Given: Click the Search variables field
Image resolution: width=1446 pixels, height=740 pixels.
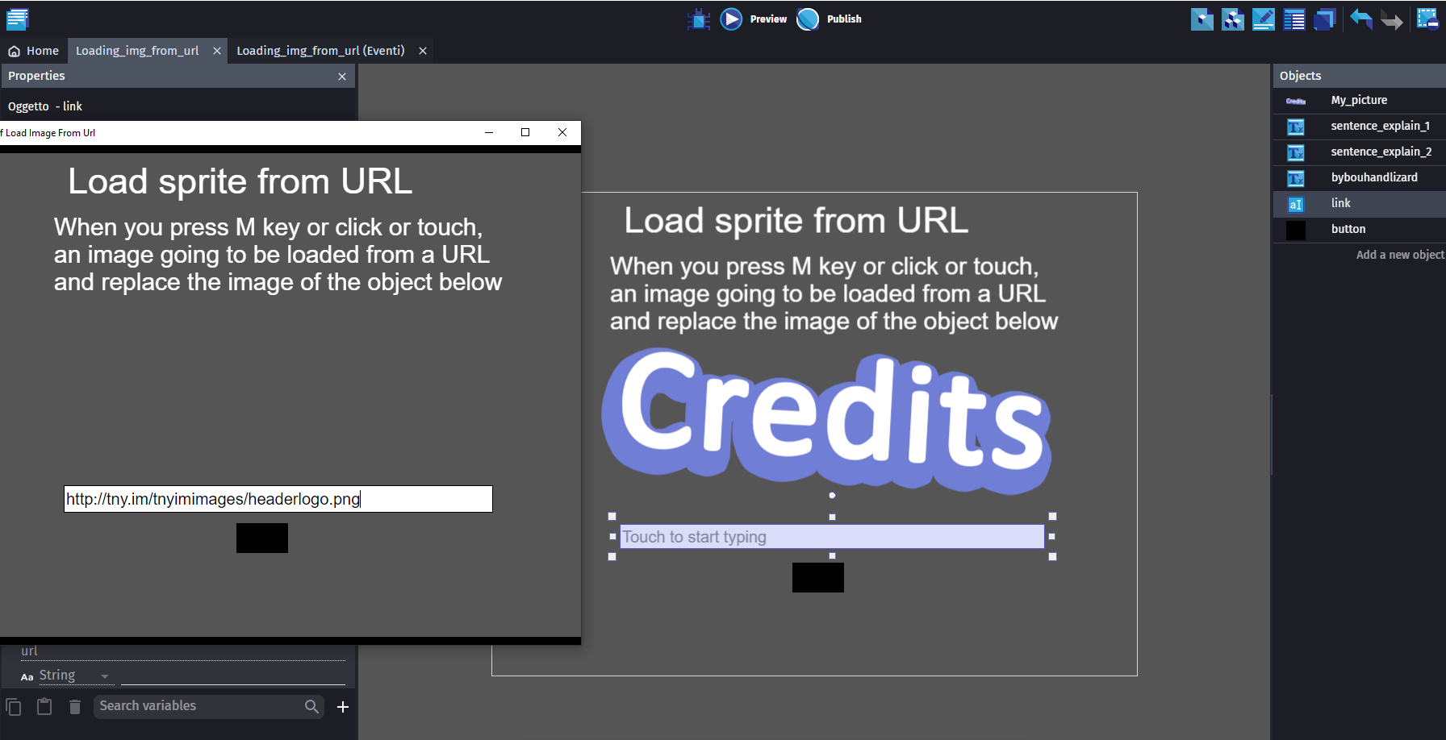Looking at the screenshot, I should (x=199, y=706).
